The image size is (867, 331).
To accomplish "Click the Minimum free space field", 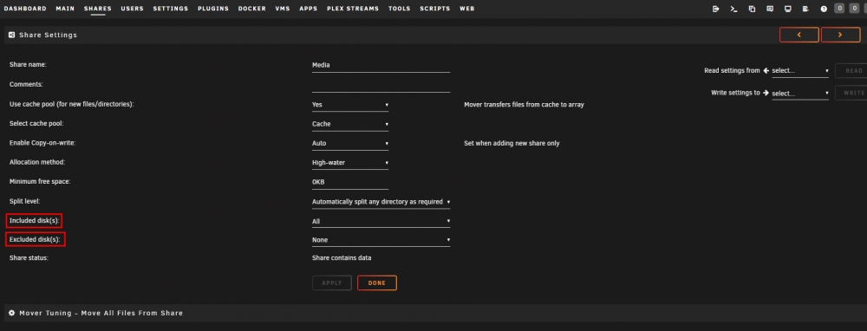I will tap(350, 182).
